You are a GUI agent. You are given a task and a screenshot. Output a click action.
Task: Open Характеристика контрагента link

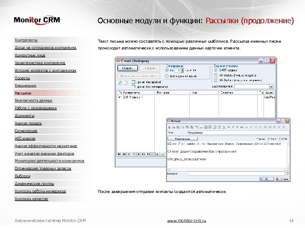tap(40, 63)
